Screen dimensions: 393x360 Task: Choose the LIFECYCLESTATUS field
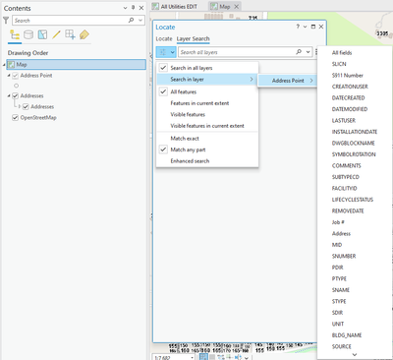point(353,200)
